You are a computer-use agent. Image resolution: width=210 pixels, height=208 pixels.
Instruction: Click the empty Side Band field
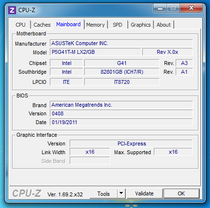coord(90,161)
